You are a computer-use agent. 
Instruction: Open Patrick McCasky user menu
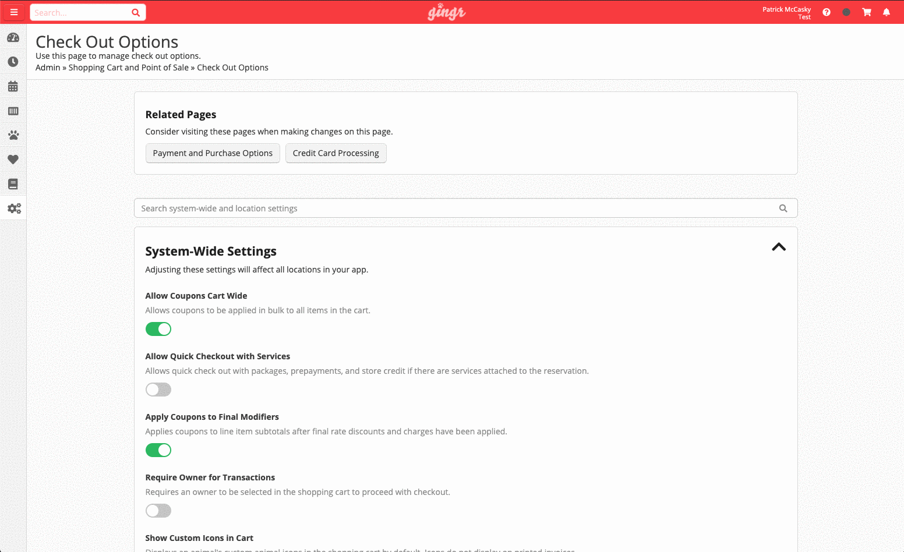[x=786, y=13]
